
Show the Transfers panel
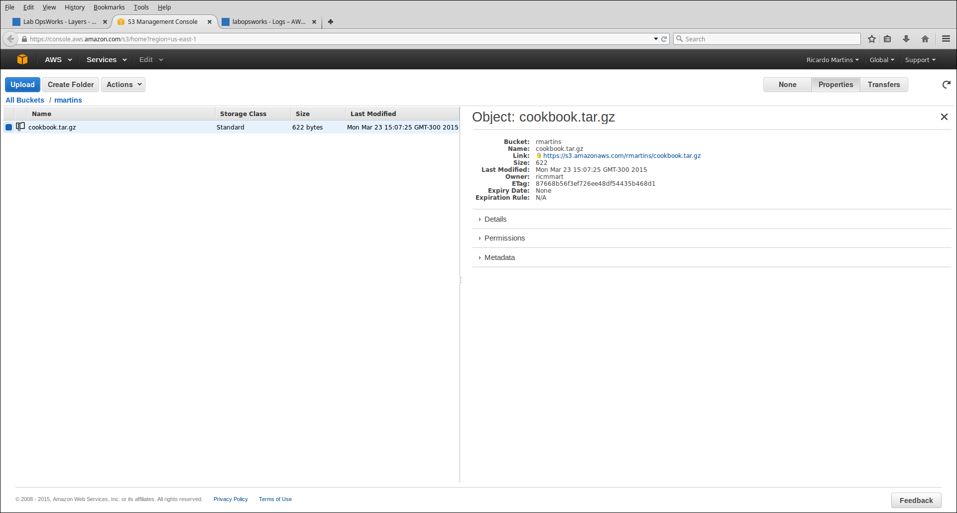click(883, 85)
